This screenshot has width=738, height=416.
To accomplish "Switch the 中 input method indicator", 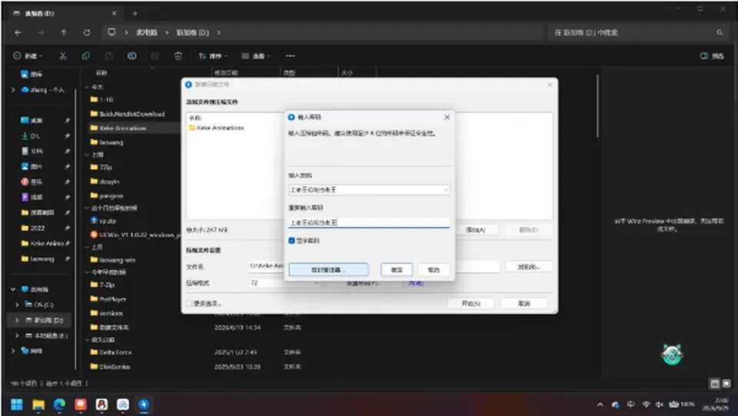I will click(630, 404).
